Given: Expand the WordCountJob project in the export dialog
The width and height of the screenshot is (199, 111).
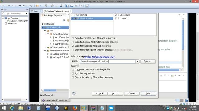Looking at the screenshot, I should point(72,18).
